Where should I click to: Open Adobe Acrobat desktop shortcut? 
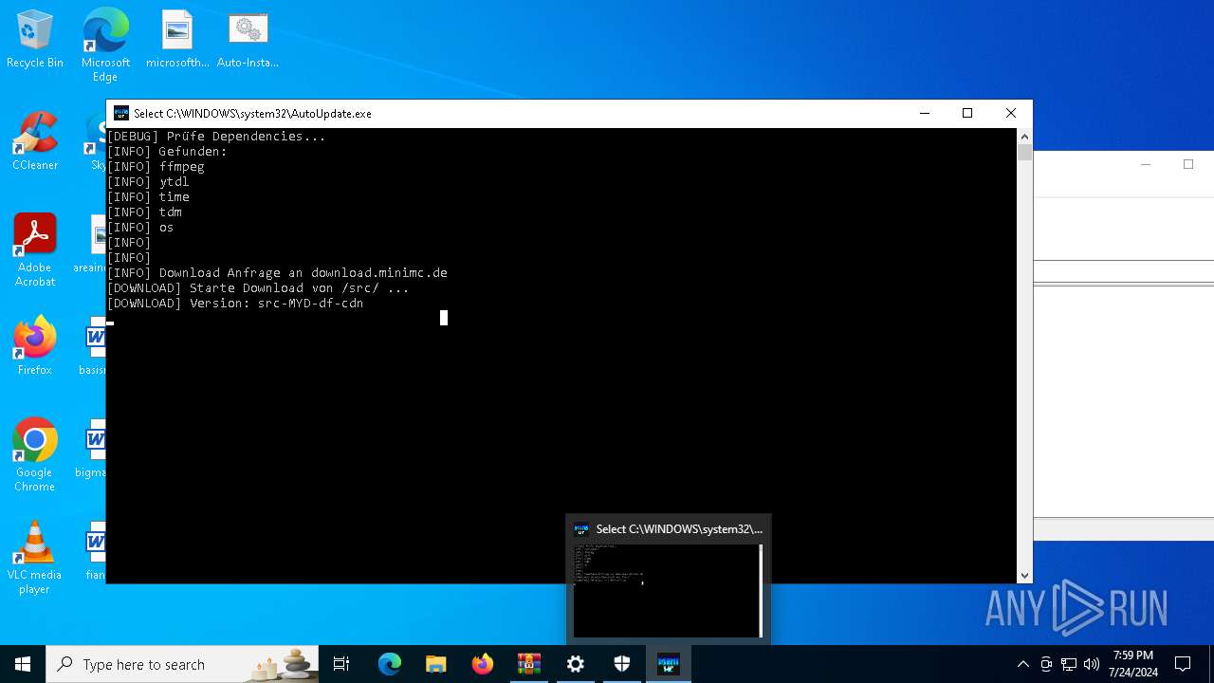(35, 250)
